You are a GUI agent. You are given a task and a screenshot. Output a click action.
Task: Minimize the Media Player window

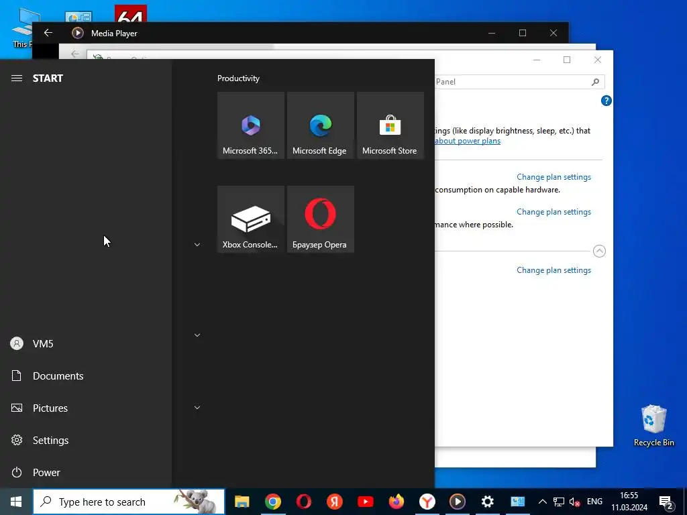coord(492,33)
